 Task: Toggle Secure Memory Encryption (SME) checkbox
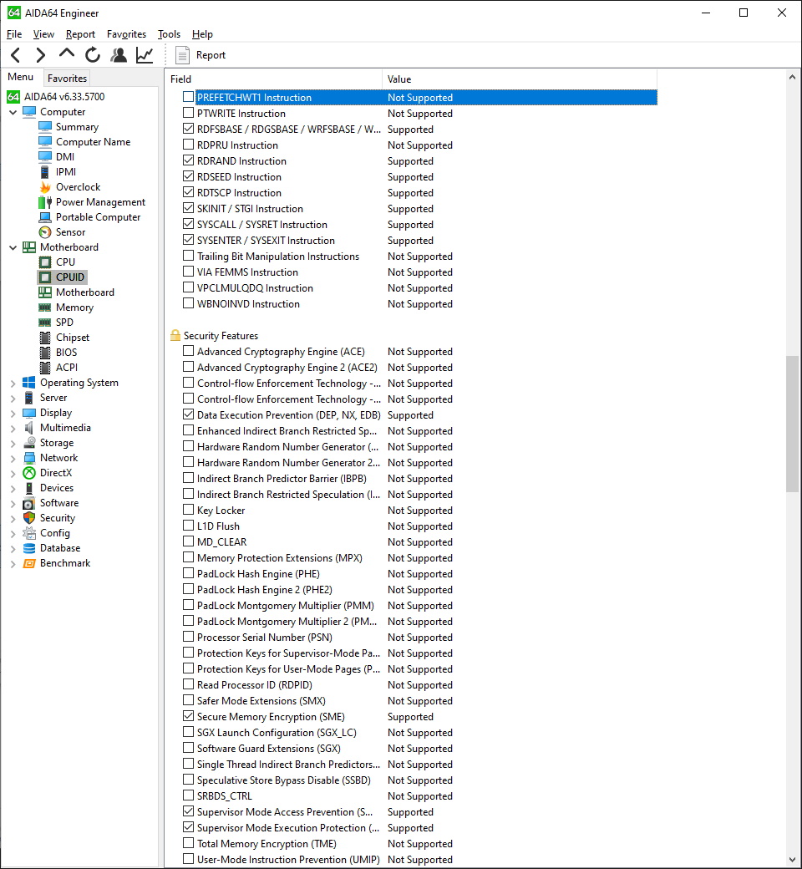click(x=189, y=716)
